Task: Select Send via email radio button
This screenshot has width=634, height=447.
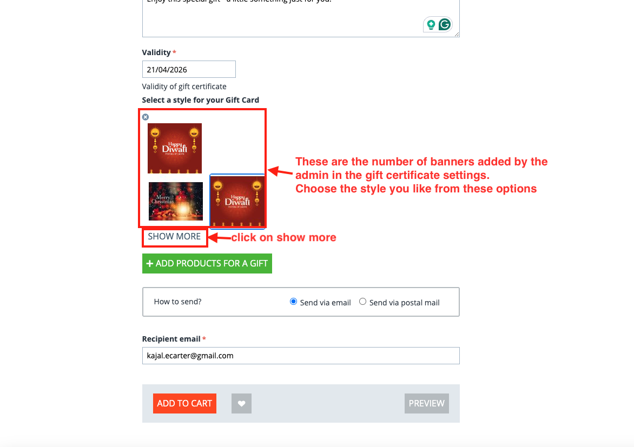Action: click(294, 302)
